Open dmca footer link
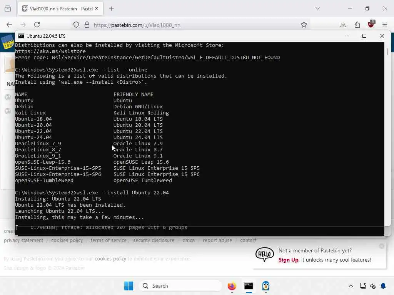 [x=189, y=240]
